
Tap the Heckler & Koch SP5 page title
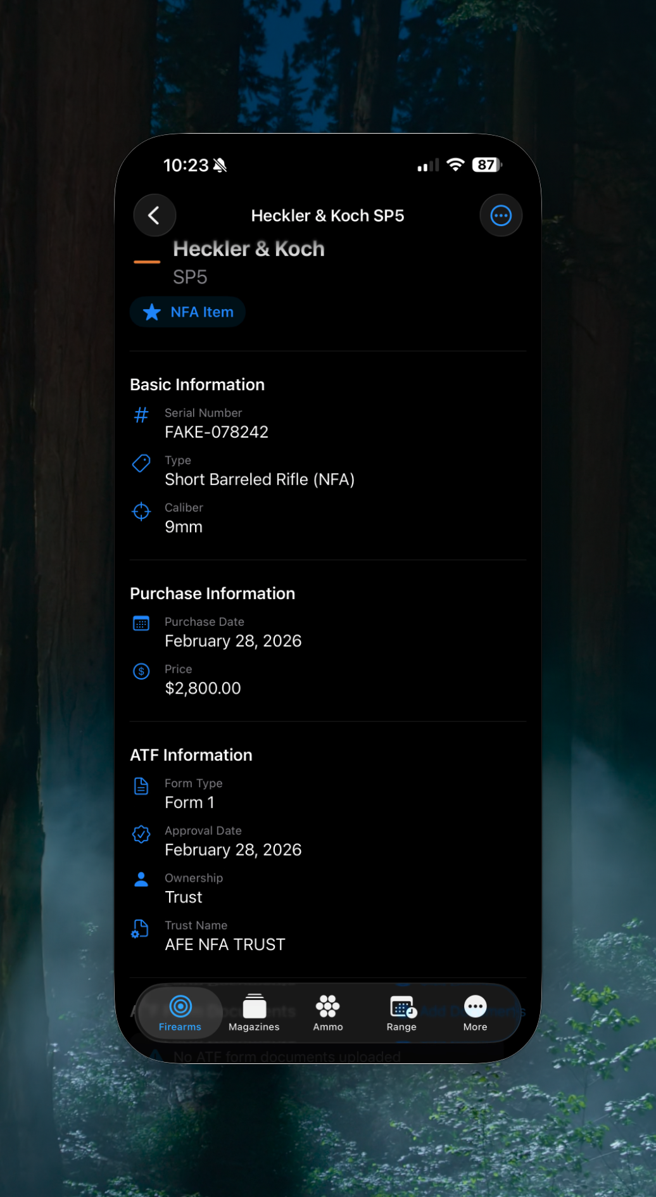(x=327, y=216)
